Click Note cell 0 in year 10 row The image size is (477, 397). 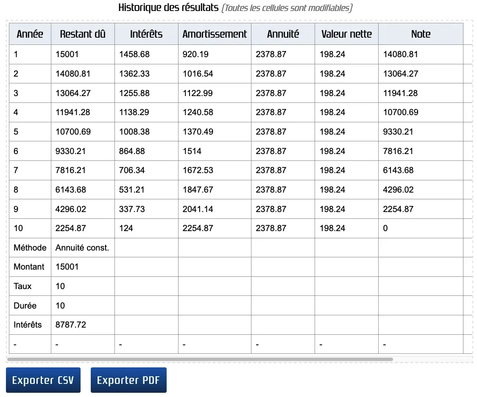pyautogui.click(x=421, y=229)
